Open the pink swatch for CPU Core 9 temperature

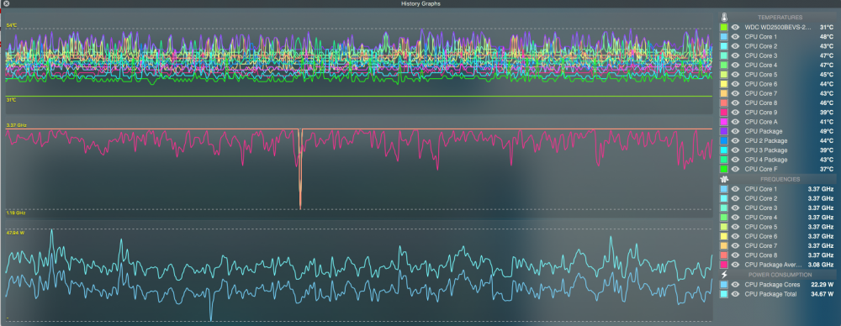[724, 112]
